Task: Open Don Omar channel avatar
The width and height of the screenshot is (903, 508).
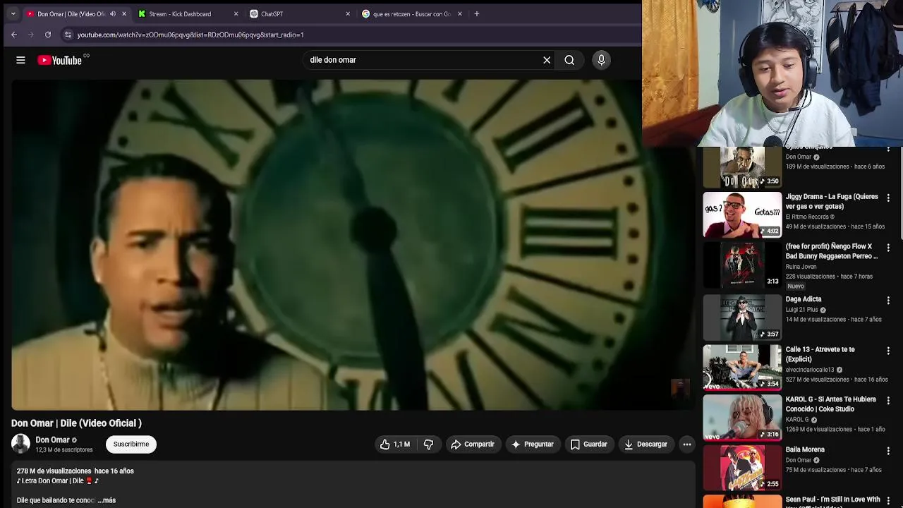Action: tap(20, 444)
